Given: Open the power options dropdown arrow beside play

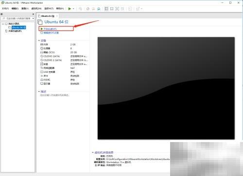Looking at the screenshot, I should pyautogui.click(x=73, y=9).
